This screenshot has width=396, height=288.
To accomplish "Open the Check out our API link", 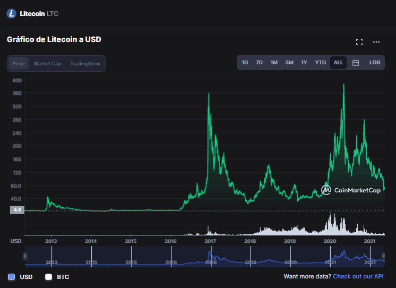I will 358,276.
